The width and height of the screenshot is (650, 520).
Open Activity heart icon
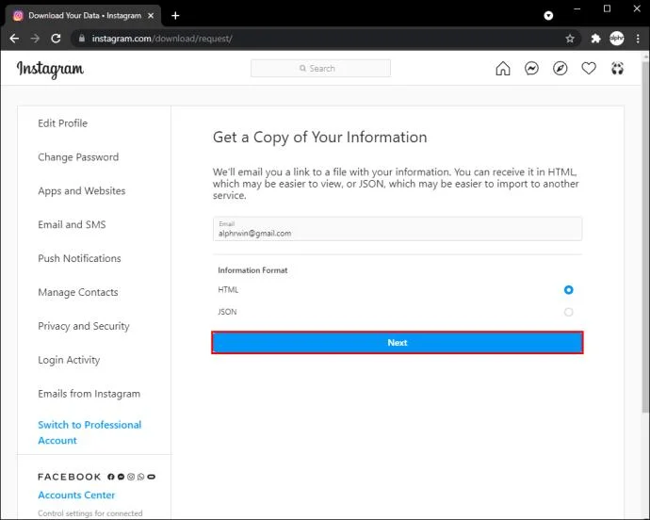click(x=589, y=69)
